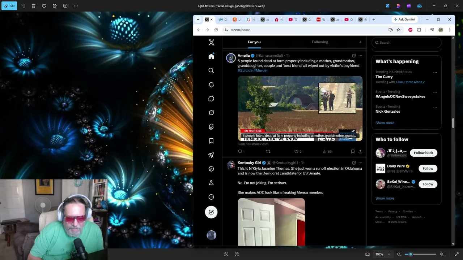Screen dimensions: 463x260
Task: Click the Photos zoom slider
Action: [420, 254]
